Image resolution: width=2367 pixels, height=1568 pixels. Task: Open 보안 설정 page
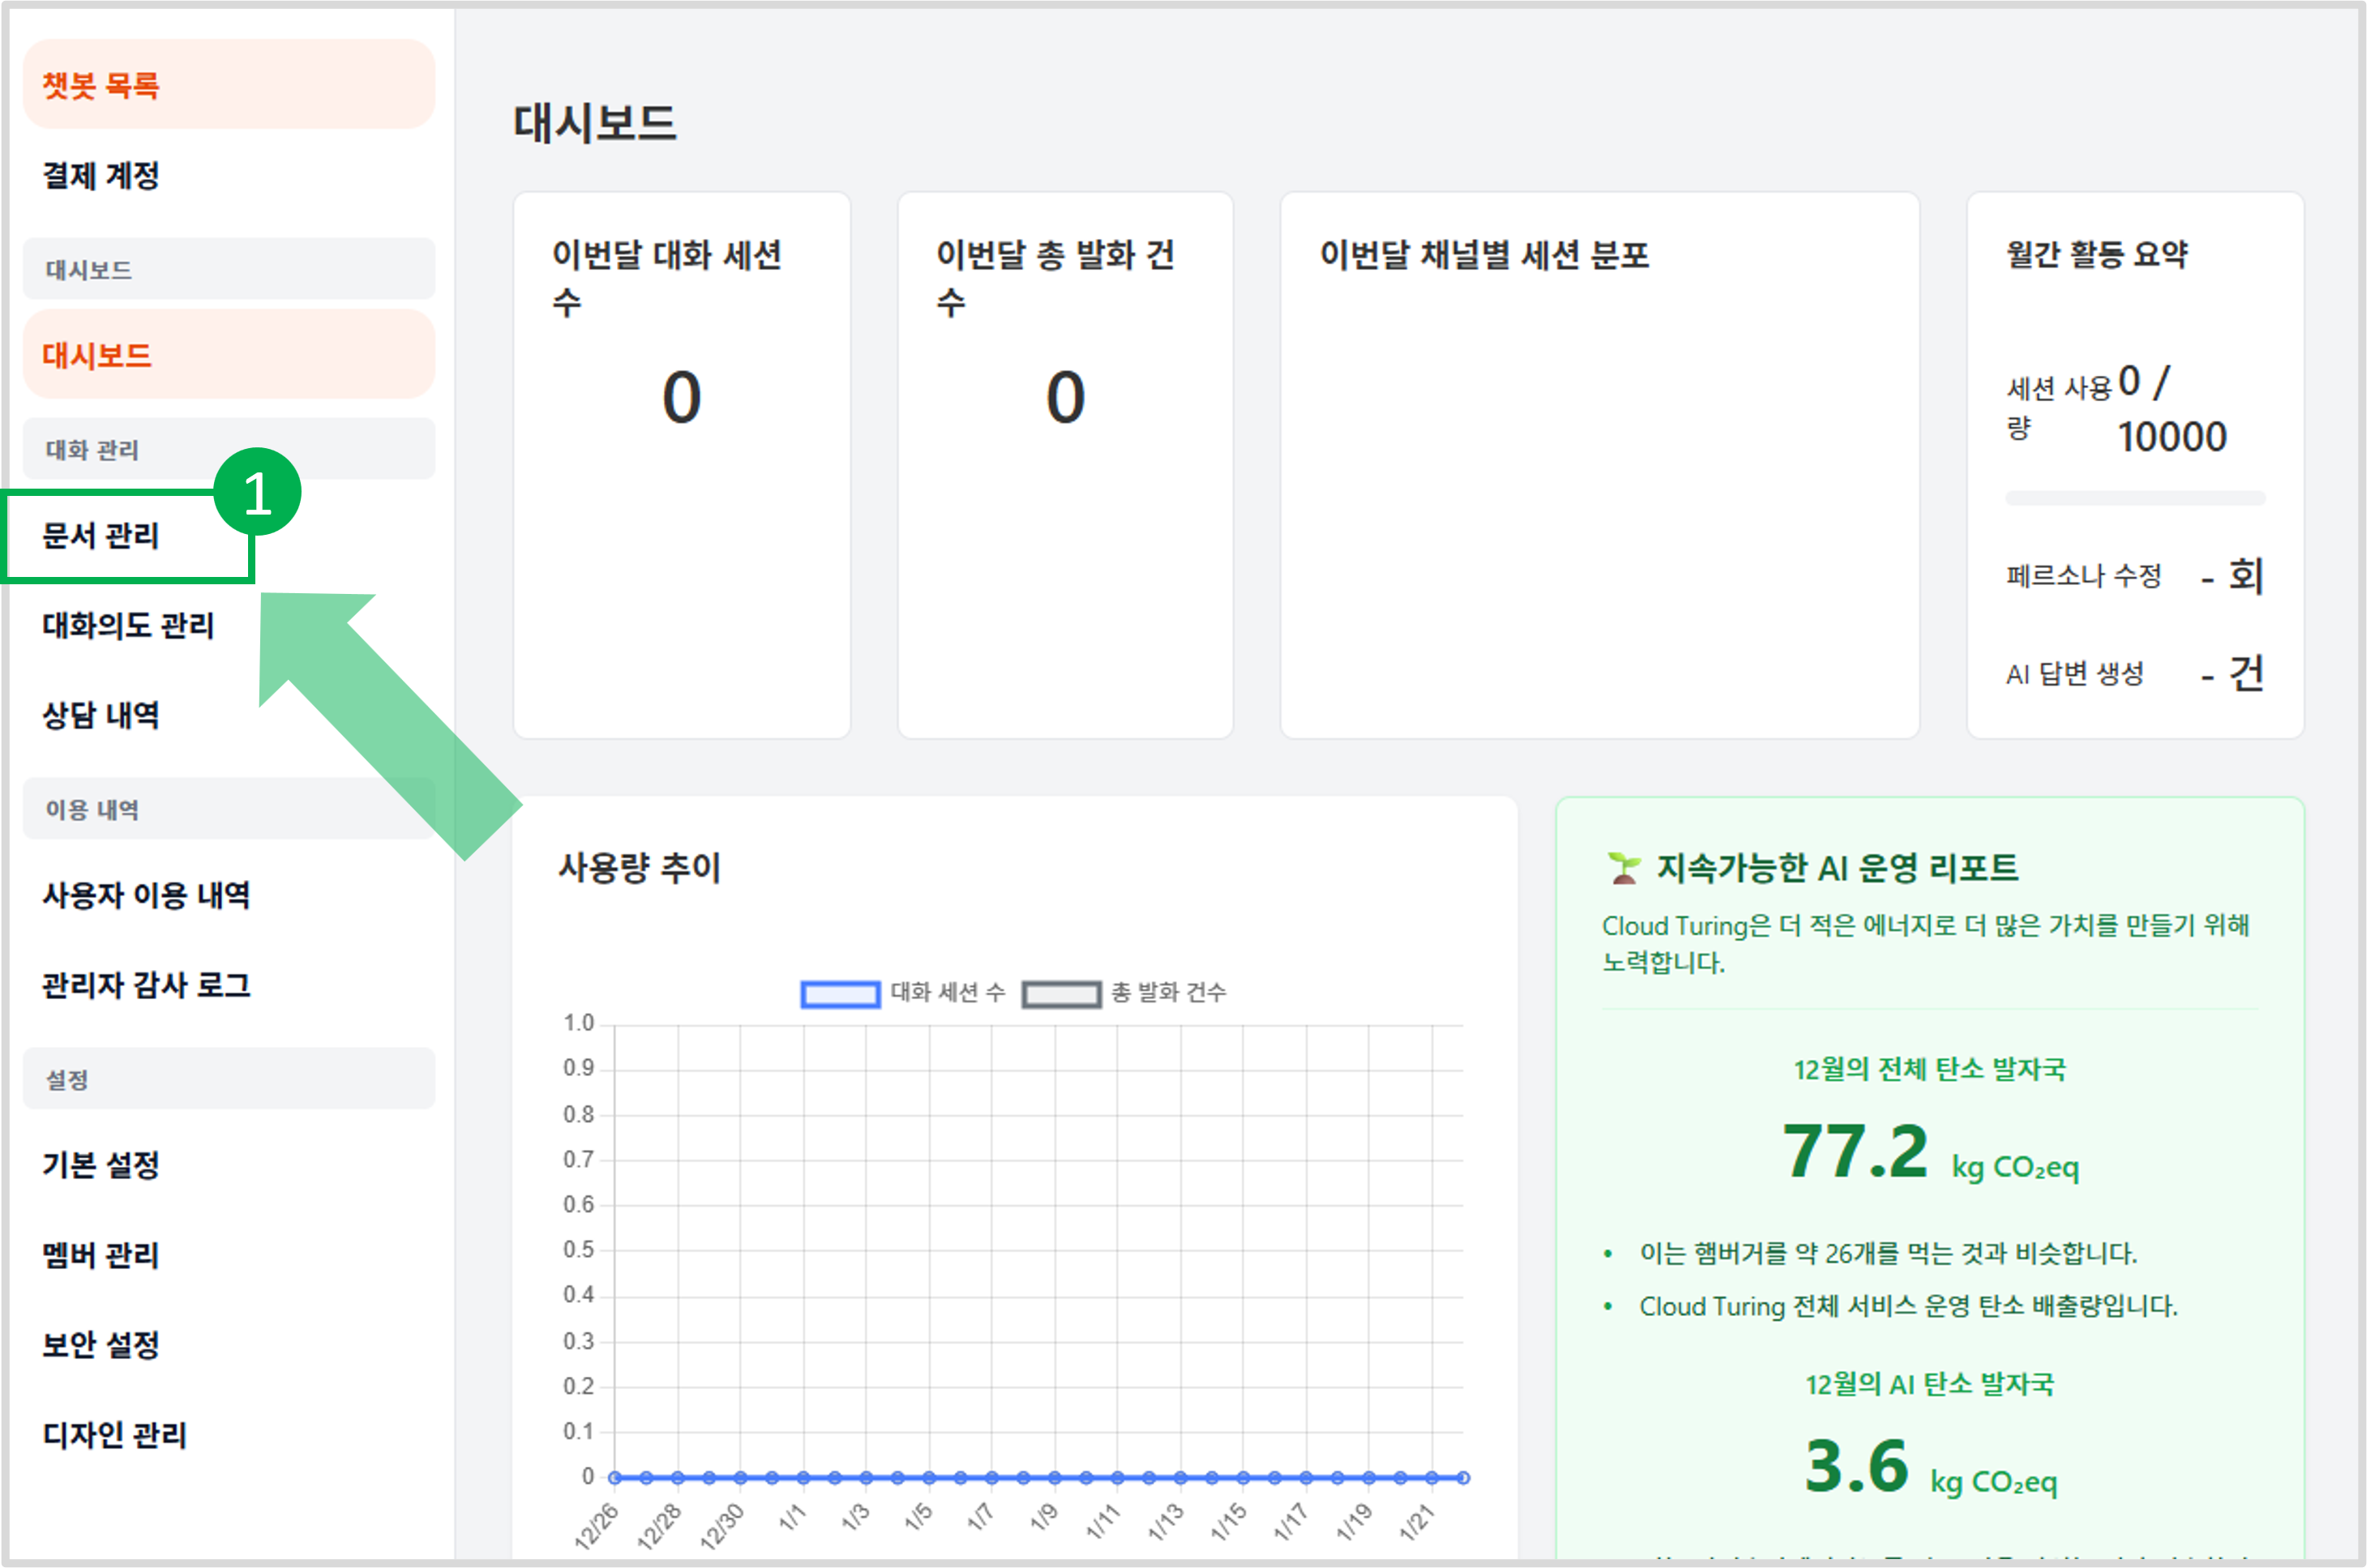coord(99,1345)
